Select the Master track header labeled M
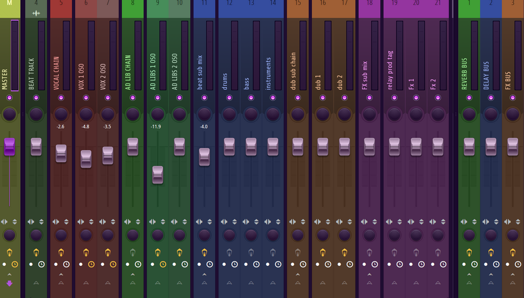This screenshot has height=298, width=524. click(10, 9)
